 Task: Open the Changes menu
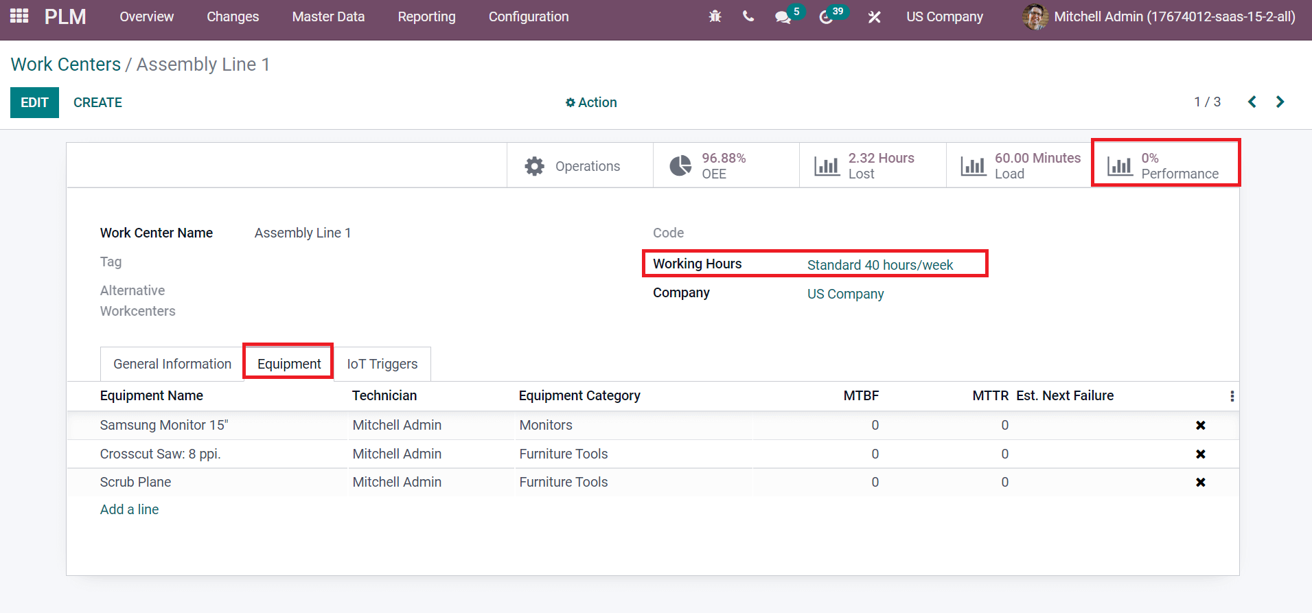point(233,16)
